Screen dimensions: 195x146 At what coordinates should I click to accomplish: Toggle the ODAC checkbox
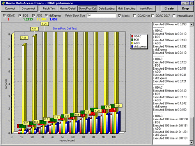click(4, 16)
